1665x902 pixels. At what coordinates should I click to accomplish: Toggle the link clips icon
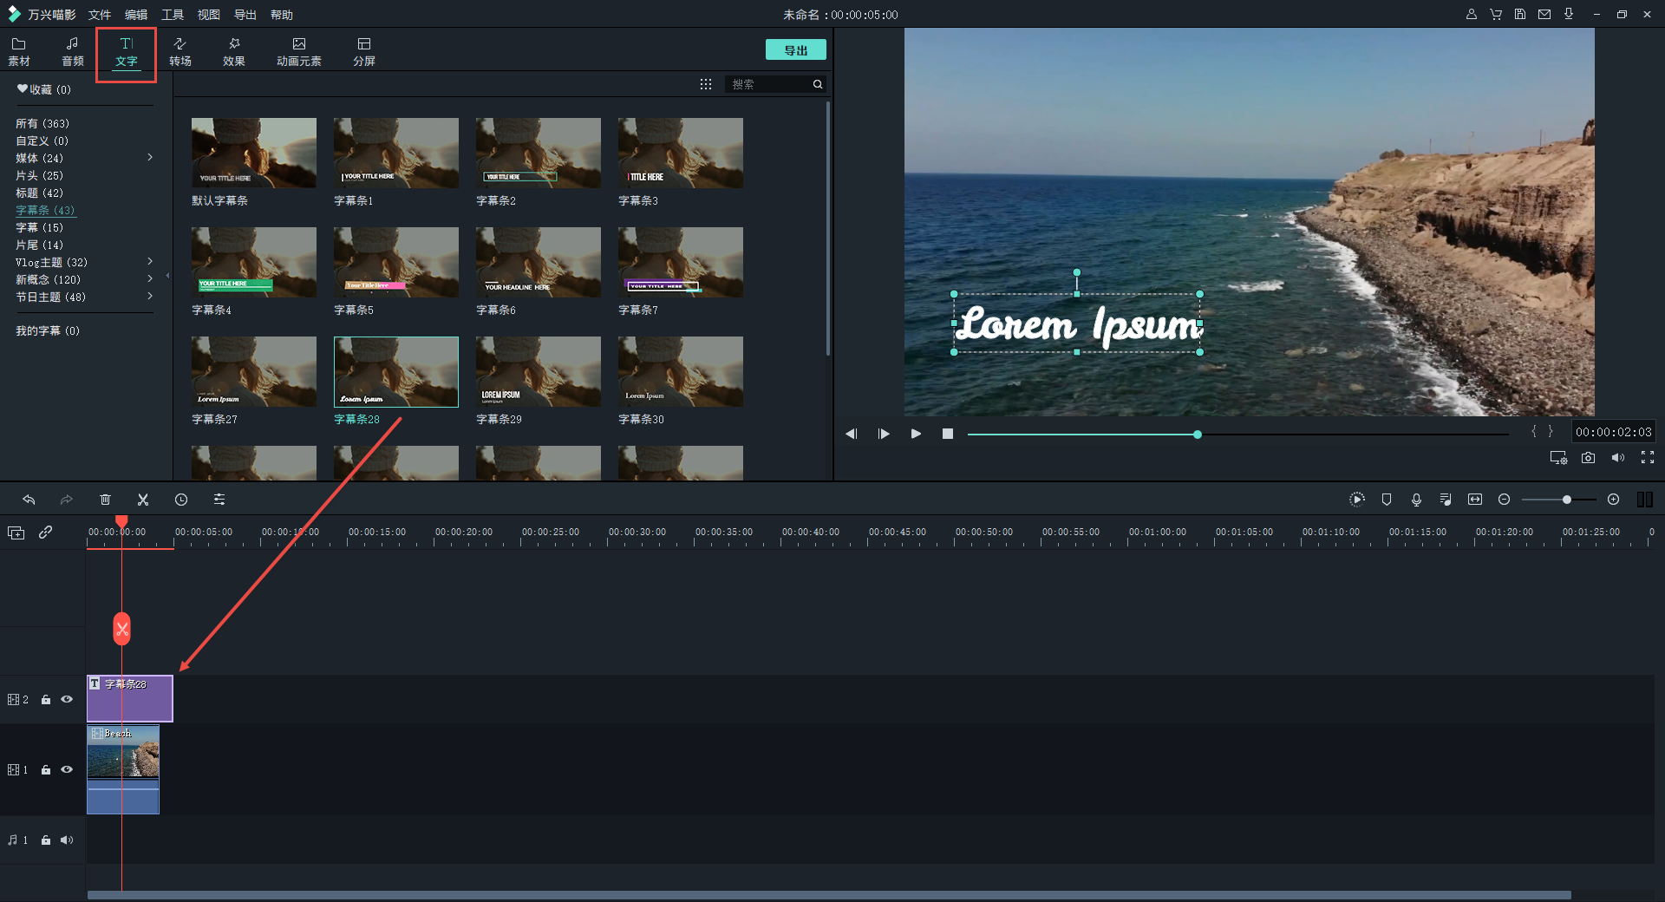[46, 533]
